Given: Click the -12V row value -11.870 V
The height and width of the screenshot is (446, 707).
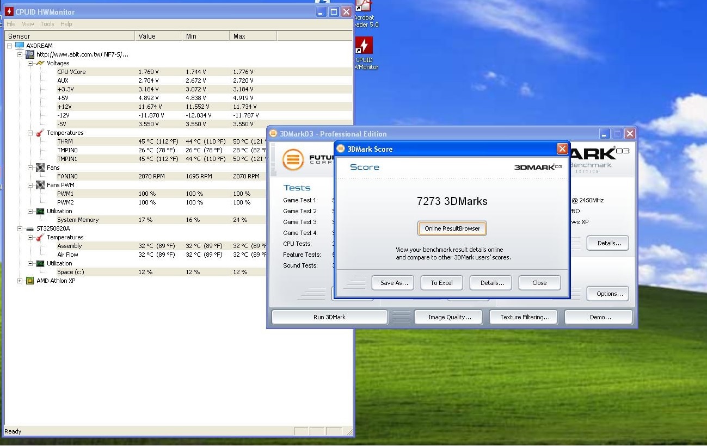Looking at the screenshot, I should pyautogui.click(x=151, y=115).
